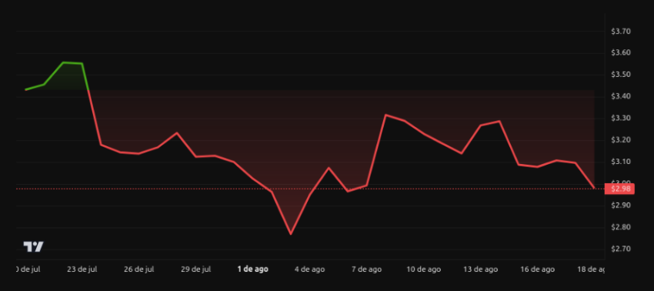654x291 pixels.
Task: Click the $3.20 price axis label
Action: 621,140
